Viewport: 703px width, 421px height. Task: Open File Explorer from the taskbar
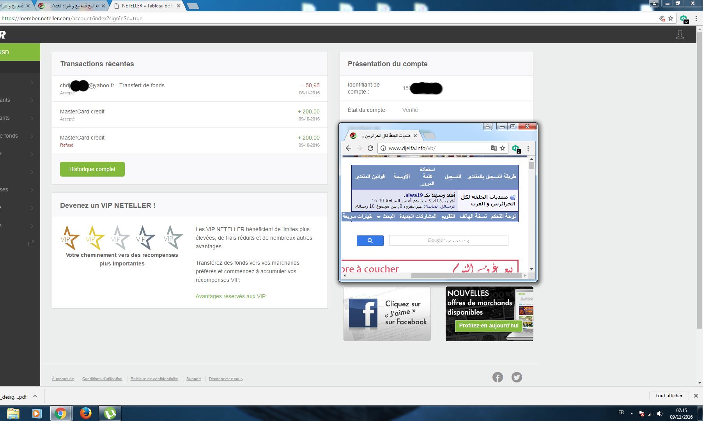pyautogui.click(x=13, y=413)
